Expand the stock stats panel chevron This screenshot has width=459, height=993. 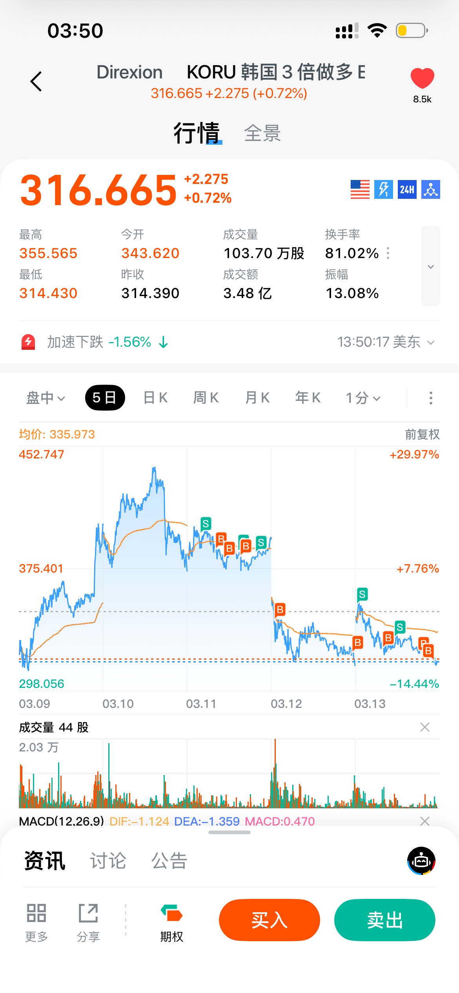[430, 266]
